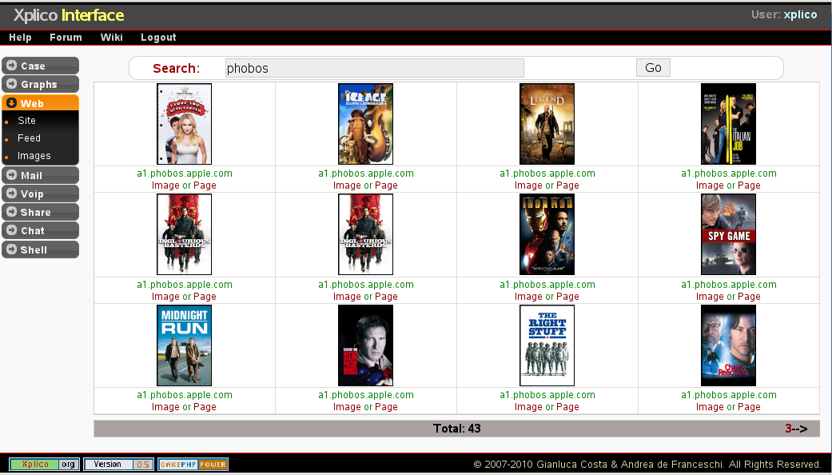The image size is (832, 475).
Task: Click Image link under Midnight Run poster
Action: tap(165, 407)
